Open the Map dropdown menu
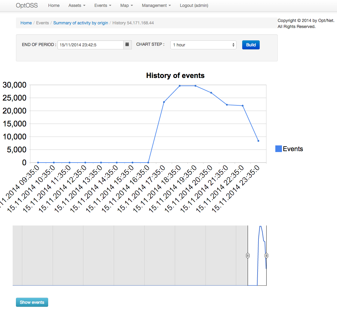This screenshot has height=314, width=337. point(126,5)
